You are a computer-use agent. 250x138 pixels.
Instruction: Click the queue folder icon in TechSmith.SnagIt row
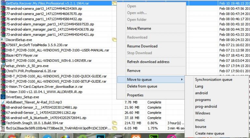114,123
